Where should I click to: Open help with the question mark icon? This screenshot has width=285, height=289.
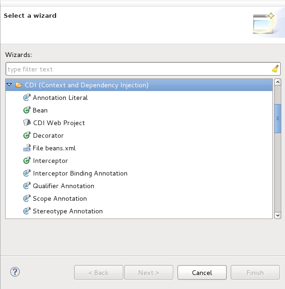15,272
